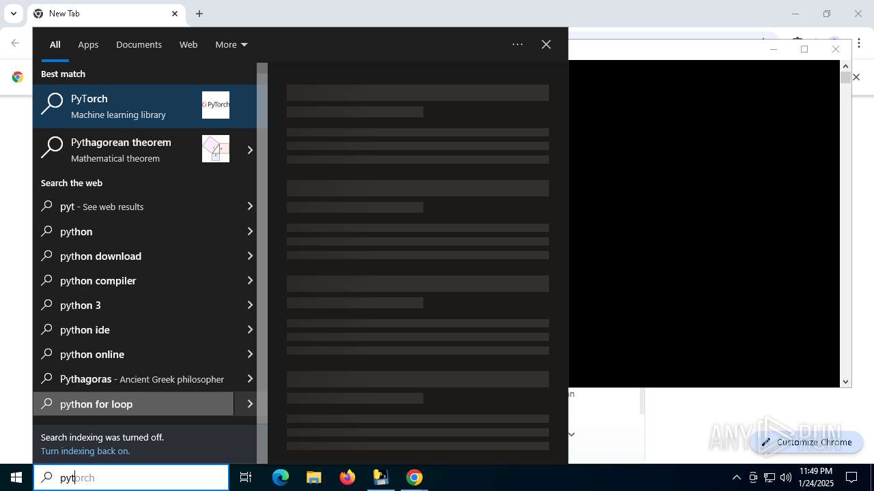Viewport: 874px width, 491px height.
Task: Click 'Turn indexing back on' link
Action: [x=85, y=451]
